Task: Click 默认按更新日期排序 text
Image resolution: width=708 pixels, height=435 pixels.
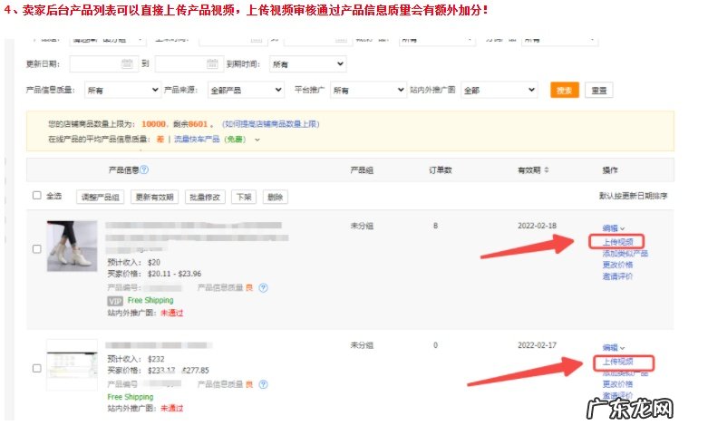Action: 633,196
